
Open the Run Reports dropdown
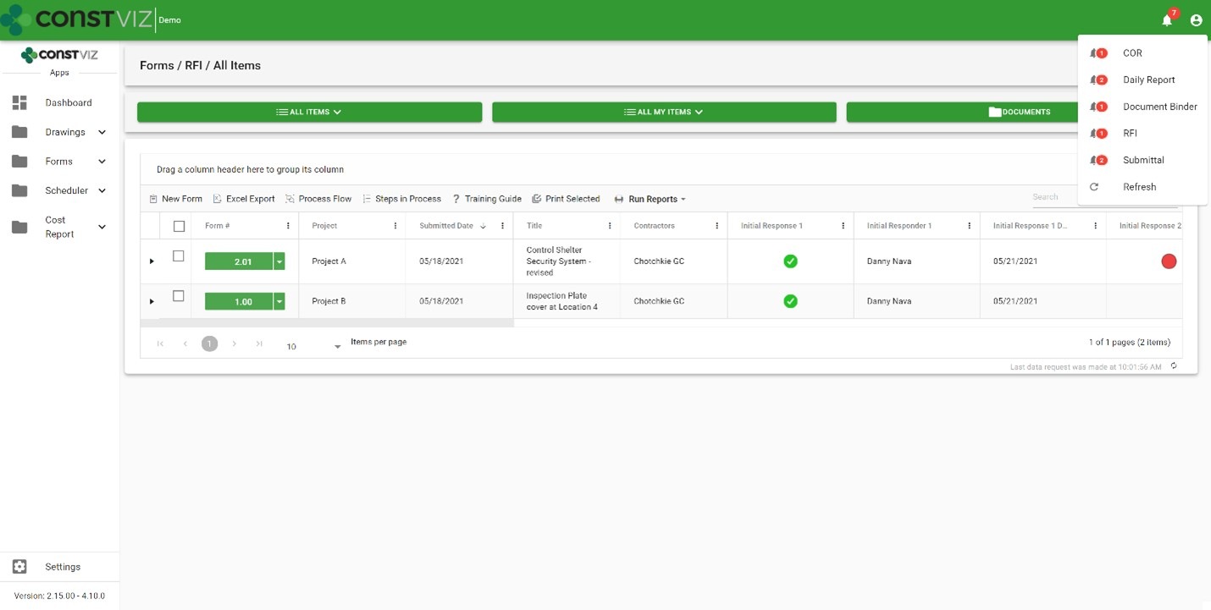[650, 199]
